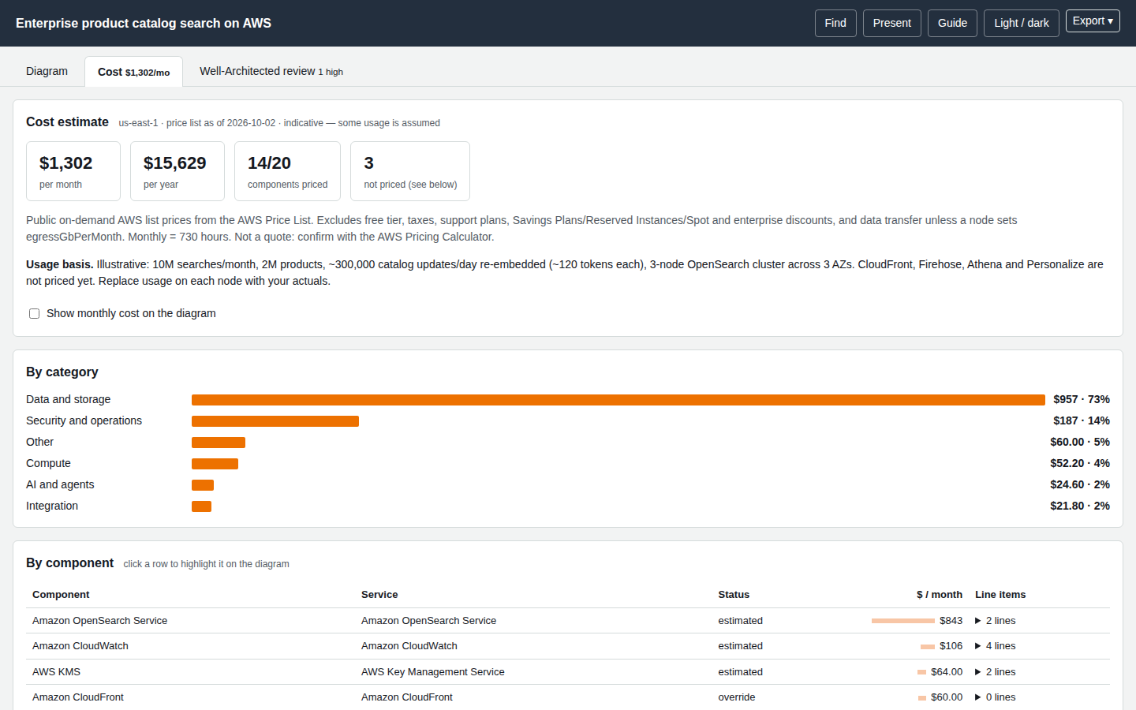Click the Data and storage category bar
The height and width of the screenshot is (710, 1136).
click(618, 400)
